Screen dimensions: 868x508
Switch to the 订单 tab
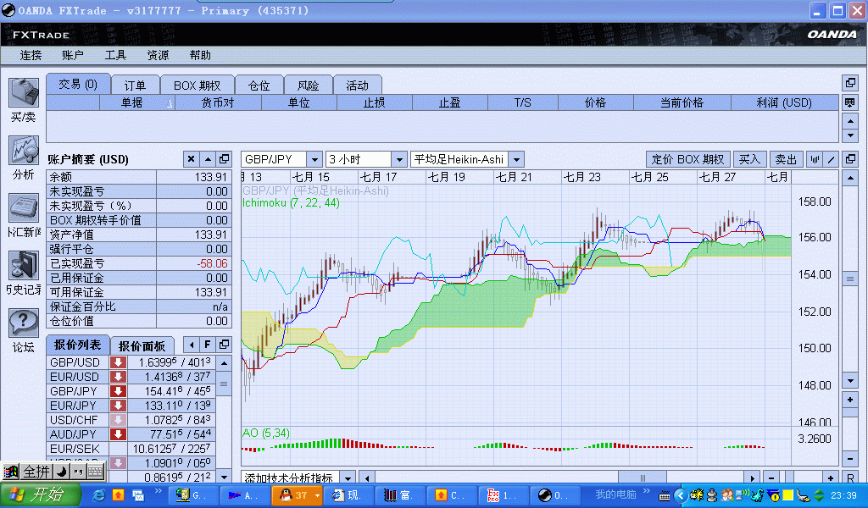[135, 85]
